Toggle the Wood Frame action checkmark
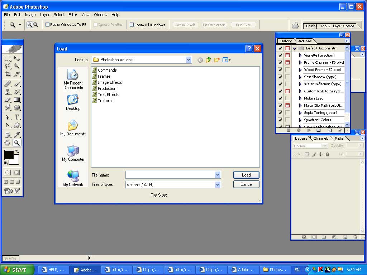Image resolution: width=367 pixels, height=275 pixels. tap(280, 70)
